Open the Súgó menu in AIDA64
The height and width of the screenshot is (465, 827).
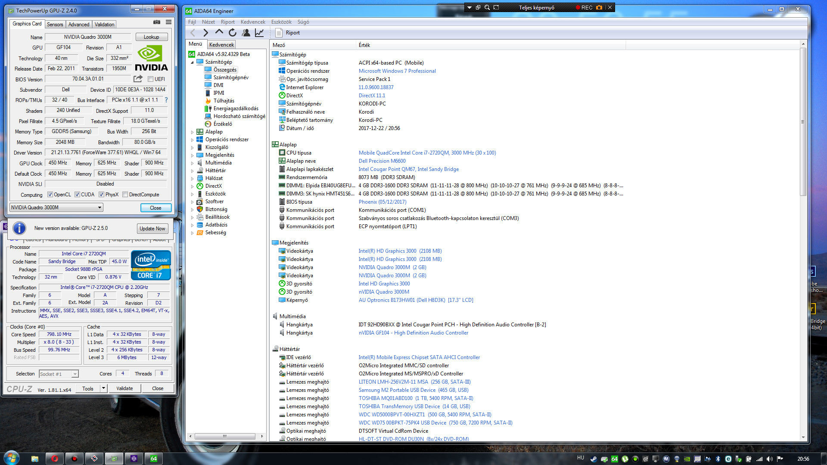pos(303,22)
